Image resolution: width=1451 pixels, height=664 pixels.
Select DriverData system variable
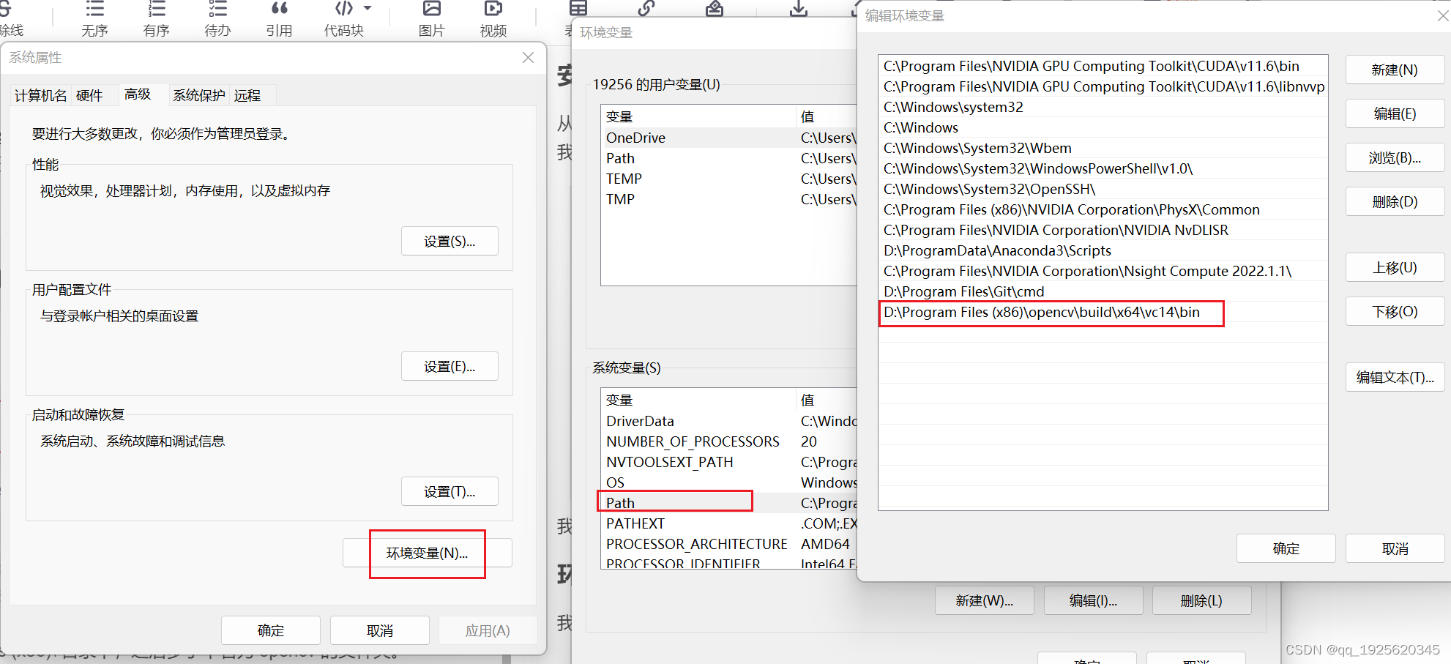coord(728,421)
